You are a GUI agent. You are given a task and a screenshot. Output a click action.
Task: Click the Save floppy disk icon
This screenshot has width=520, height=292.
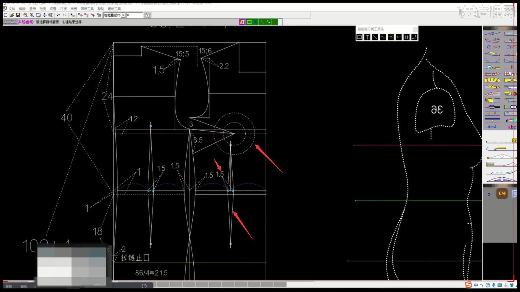[x=18, y=15]
